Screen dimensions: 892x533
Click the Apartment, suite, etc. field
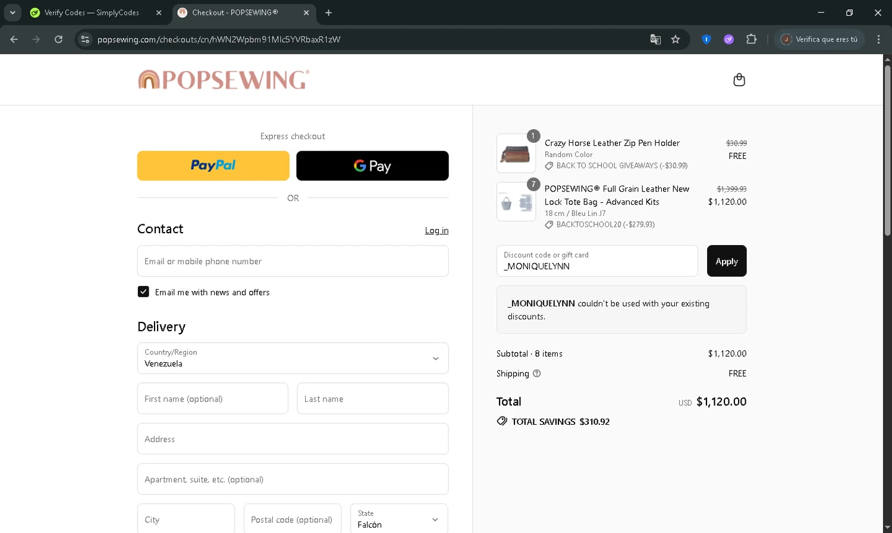coord(293,479)
